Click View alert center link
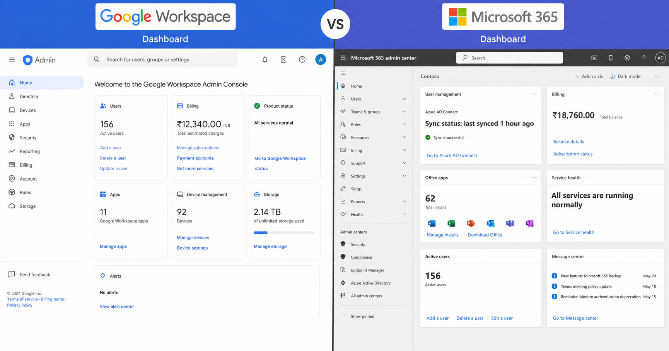The height and width of the screenshot is (351, 669). click(117, 307)
